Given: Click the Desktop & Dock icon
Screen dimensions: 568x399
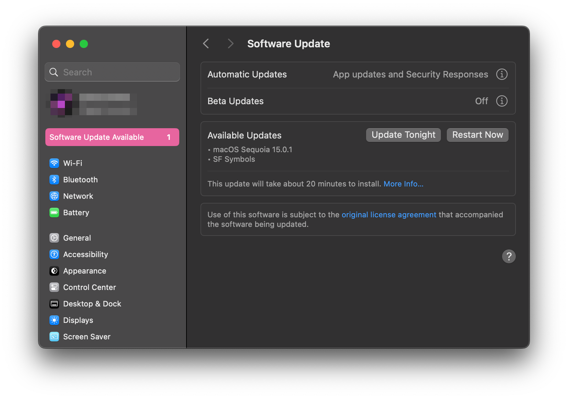Looking at the screenshot, I should [54, 304].
